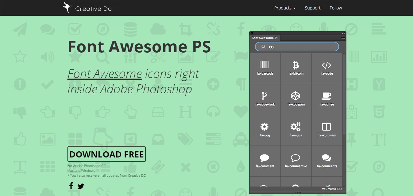Open the Twitter social icon
Viewport: 413px width, 196px height.
coord(81,186)
